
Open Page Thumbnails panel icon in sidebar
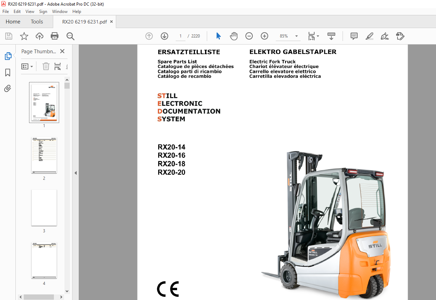[x=8, y=56]
